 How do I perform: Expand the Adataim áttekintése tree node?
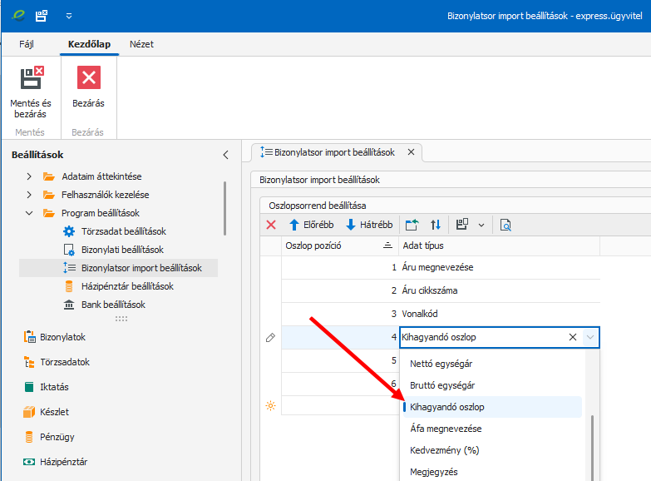29,176
